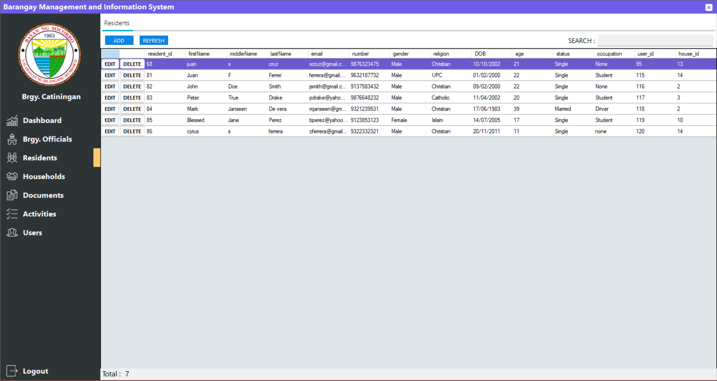
Task: Edit resident 83 Peter Drake
Action: [110, 98]
